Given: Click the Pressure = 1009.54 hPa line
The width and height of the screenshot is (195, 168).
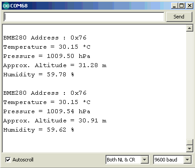Looking at the screenshot, I should click(x=47, y=111).
